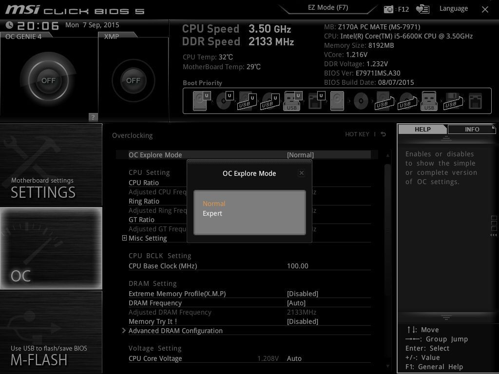Open the OC Explore Mode [Normal] value
The width and height of the screenshot is (499, 374).
click(300, 155)
